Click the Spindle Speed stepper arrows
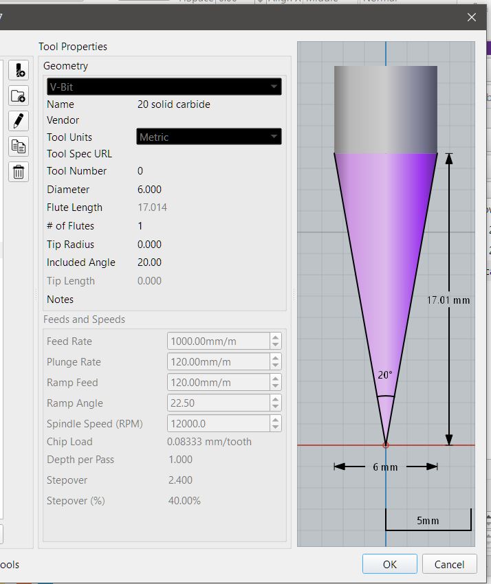 point(276,424)
